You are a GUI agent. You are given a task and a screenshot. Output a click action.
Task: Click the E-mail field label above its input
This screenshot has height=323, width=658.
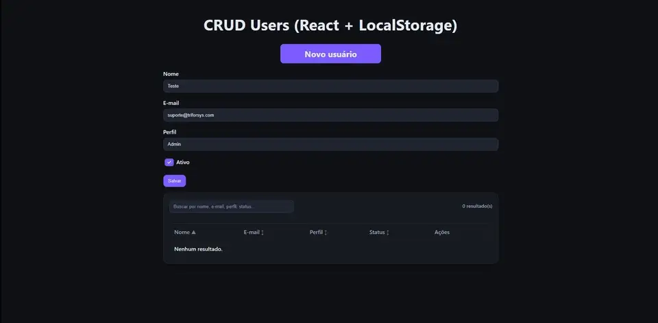tap(171, 103)
